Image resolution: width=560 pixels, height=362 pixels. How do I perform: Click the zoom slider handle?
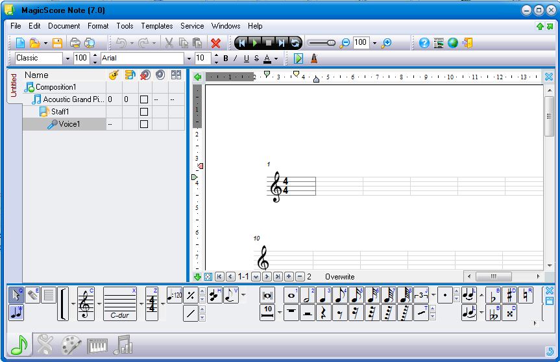pos(332,43)
